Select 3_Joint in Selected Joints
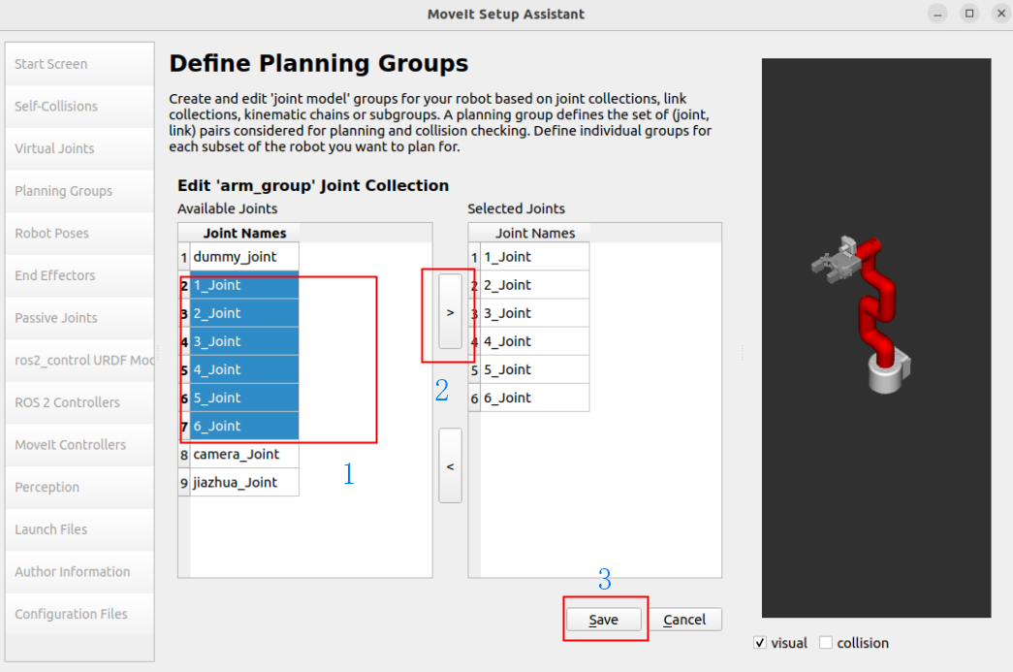Screen dimensions: 1013x672 point(535,313)
